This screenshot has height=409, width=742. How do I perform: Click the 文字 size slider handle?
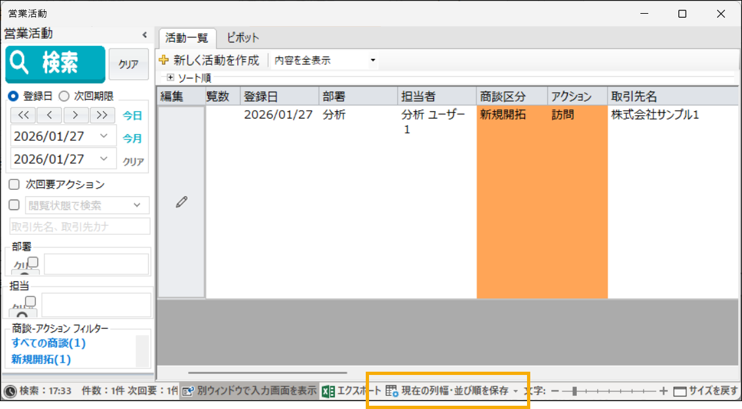click(574, 391)
